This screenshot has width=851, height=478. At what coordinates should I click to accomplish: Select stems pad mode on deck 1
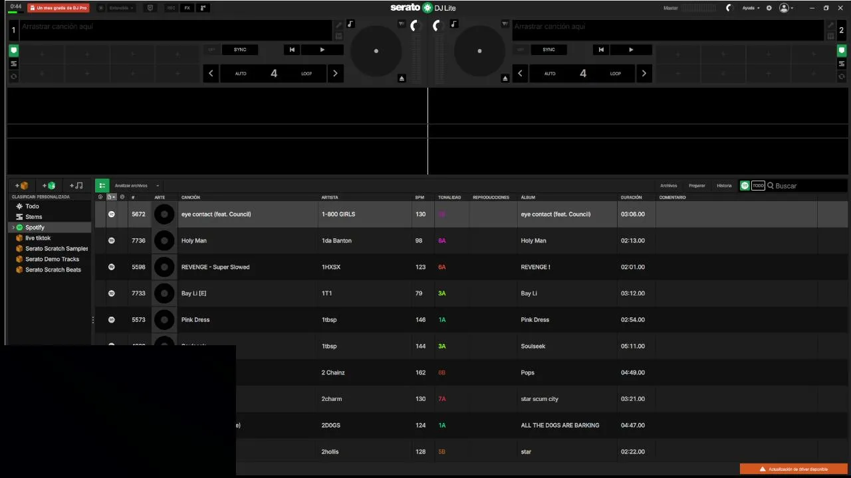pos(13,64)
